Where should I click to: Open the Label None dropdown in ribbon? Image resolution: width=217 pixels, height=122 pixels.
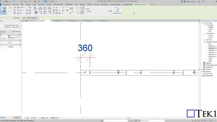pos(97,11)
